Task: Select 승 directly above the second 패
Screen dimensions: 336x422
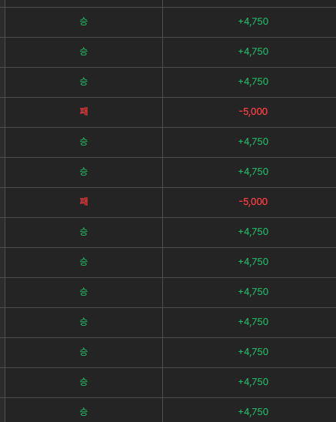Action: (x=84, y=172)
